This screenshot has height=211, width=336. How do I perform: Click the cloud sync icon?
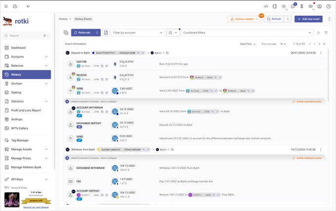(x=15, y=6)
